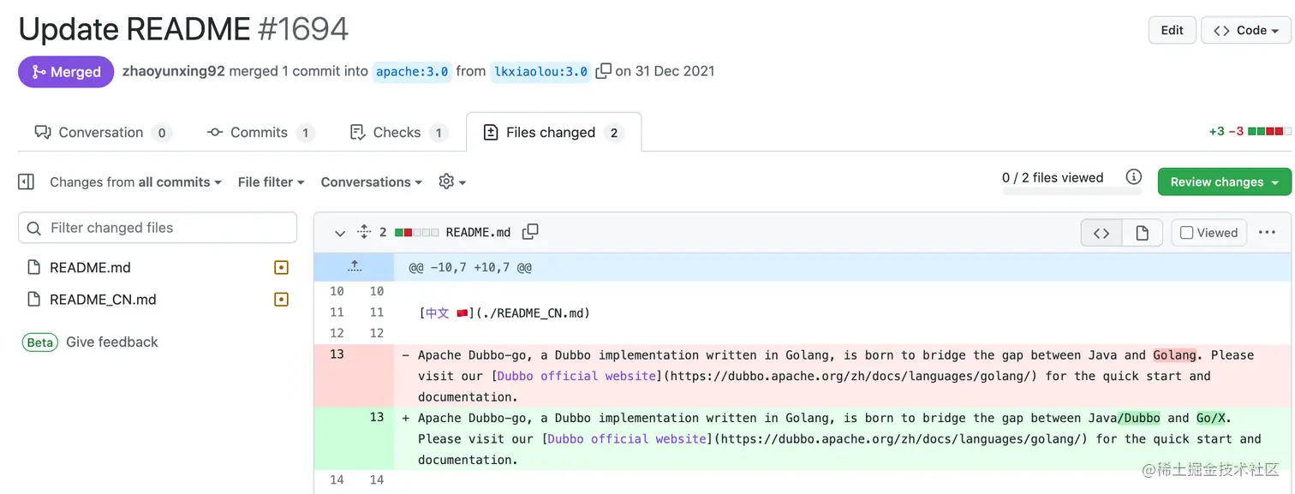1295x494 pixels.
Task: Click highlighted removed word Golang
Action: click(x=1174, y=354)
